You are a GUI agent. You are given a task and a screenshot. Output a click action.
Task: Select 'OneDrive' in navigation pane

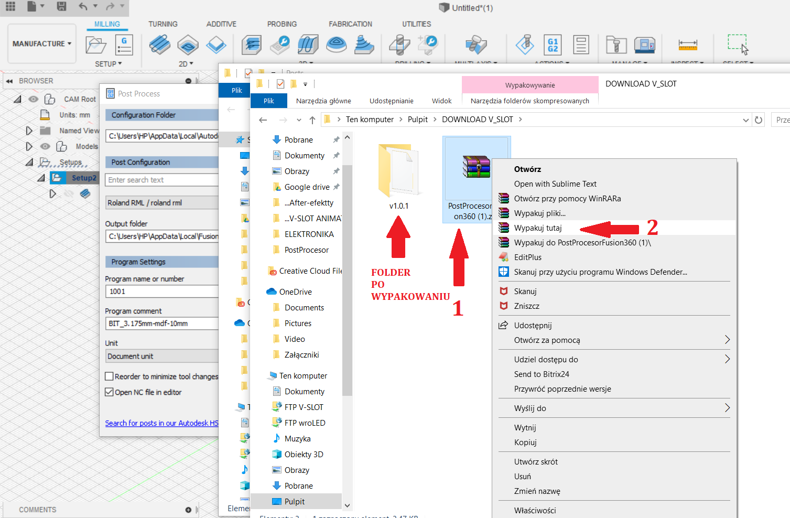296,292
